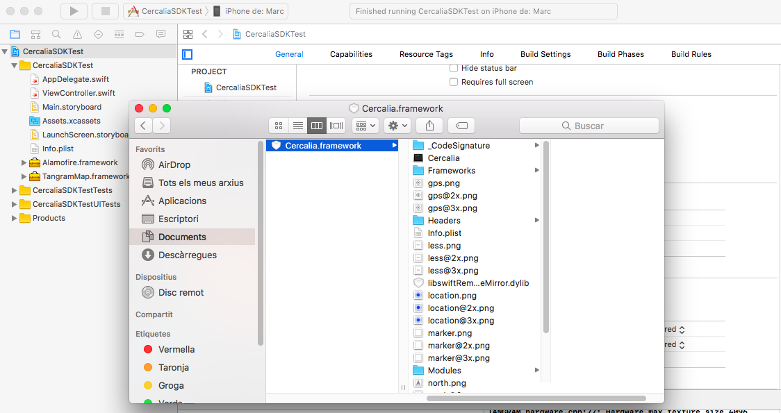This screenshot has height=413, width=781.
Task: Run the project with the Xcode play button
Action: [74, 11]
